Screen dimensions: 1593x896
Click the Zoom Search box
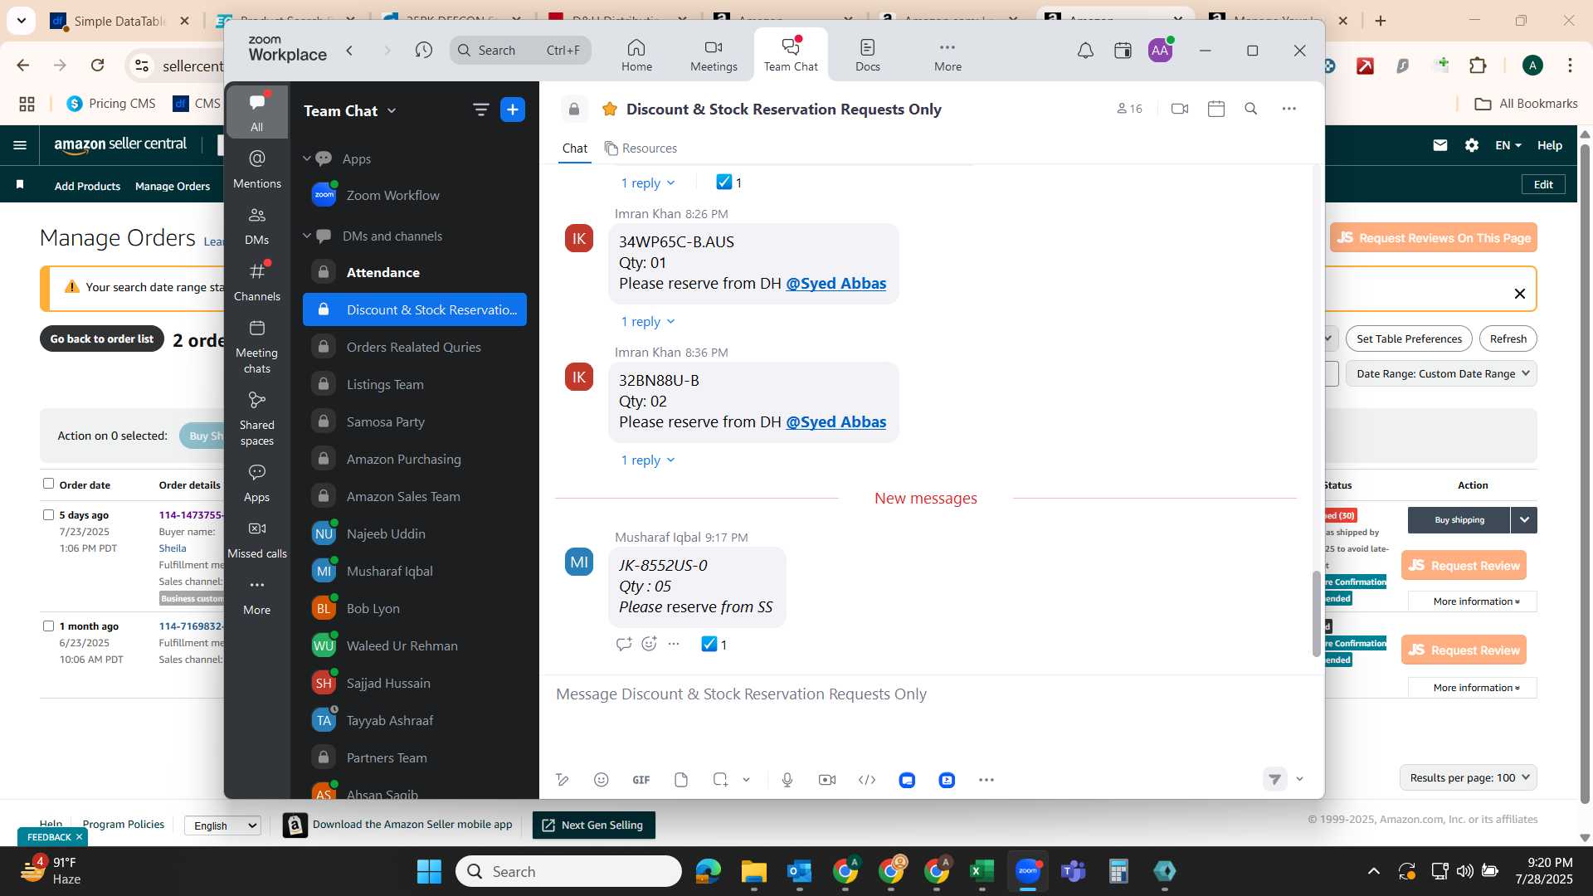pos(520,51)
